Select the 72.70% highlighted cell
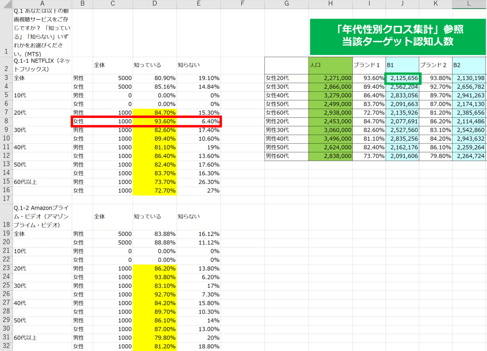 154,191
